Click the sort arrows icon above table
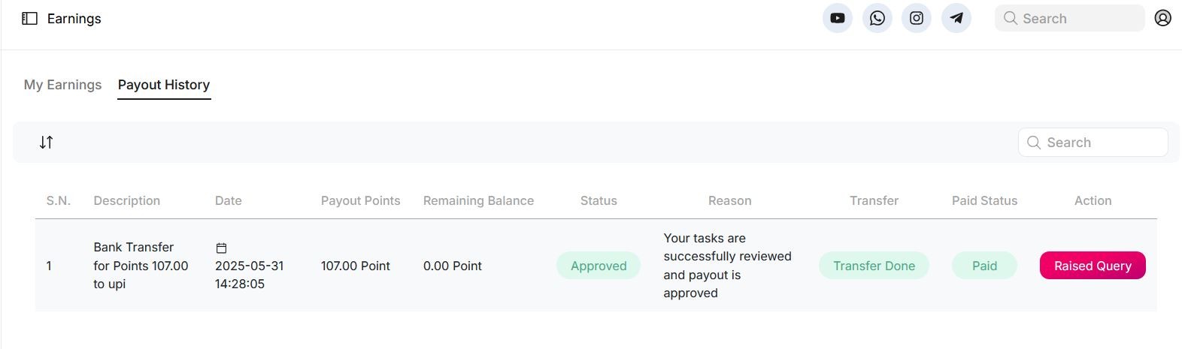1182x349 pixels. point(47,142)
